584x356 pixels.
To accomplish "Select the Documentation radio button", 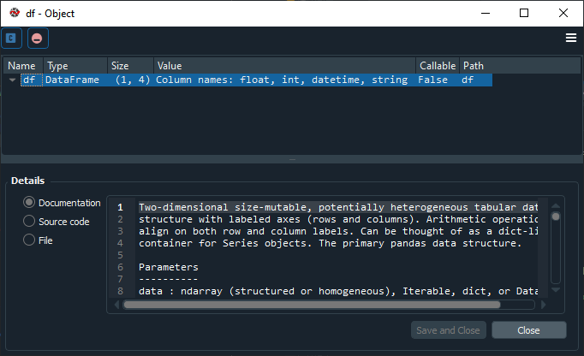I will [x=29, y=202].
